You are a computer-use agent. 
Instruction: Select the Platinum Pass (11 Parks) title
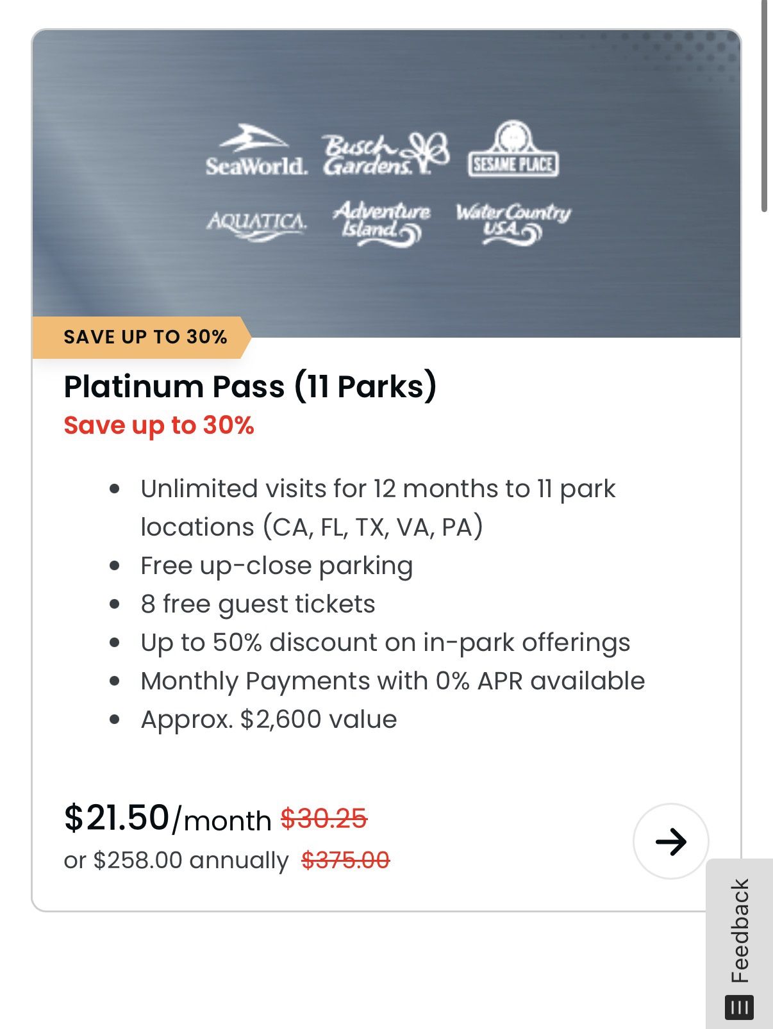(250, 386)
